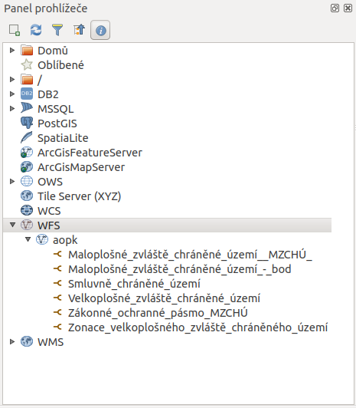Expand the root slash folder node
This screenshot has height=408, width=356.
point(12,79)
